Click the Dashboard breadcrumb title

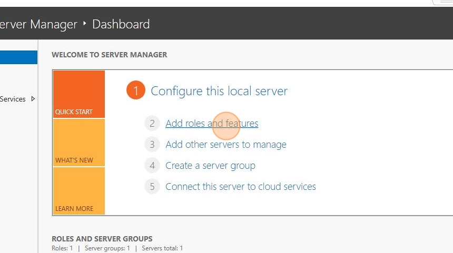tap(121, 24)
